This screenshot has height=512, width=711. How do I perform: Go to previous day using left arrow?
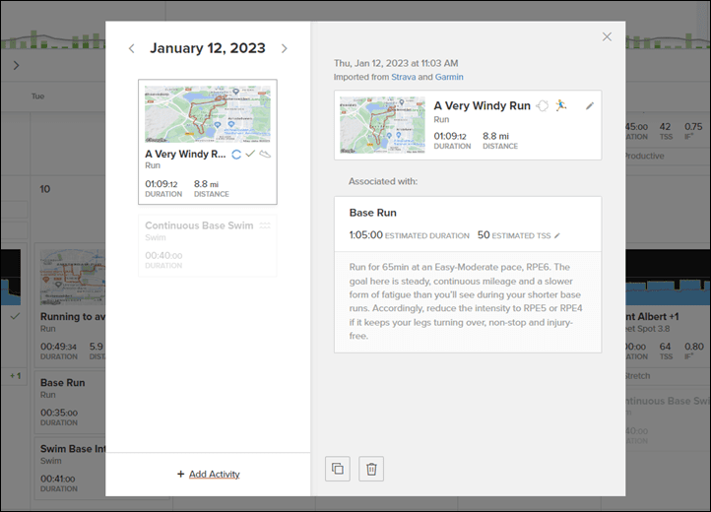(132, 48)
